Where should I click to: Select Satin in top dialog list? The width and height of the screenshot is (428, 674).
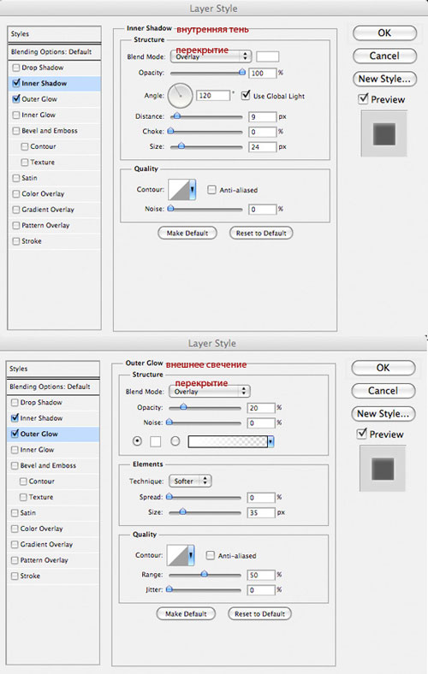point(29,178)
